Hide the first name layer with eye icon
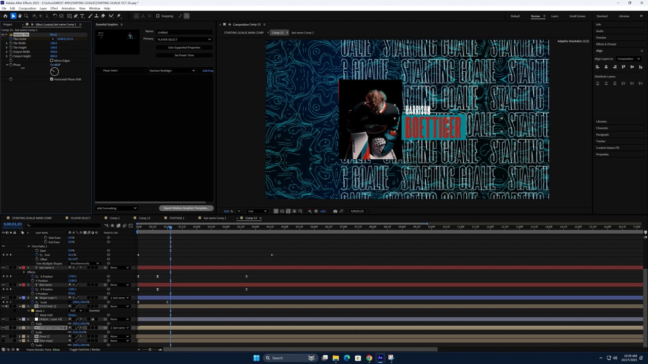The image size is (648, 364). click(3, 285)
